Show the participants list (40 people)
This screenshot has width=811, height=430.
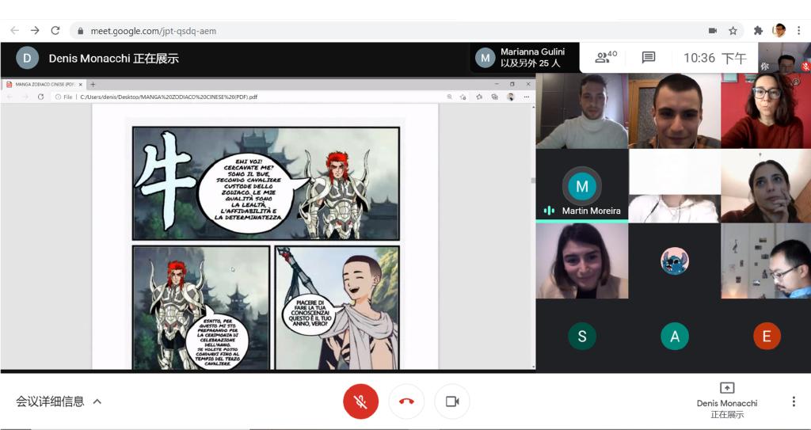coord(606,58)
